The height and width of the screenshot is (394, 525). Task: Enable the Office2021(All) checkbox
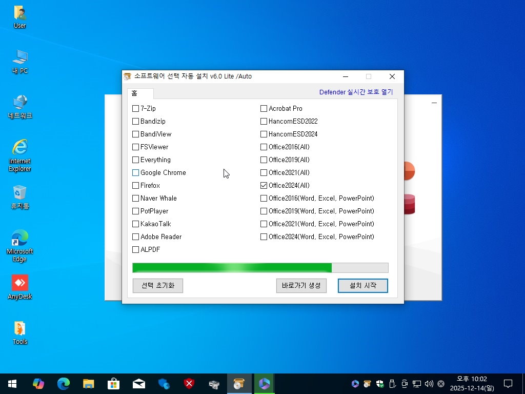coord(264,172)
